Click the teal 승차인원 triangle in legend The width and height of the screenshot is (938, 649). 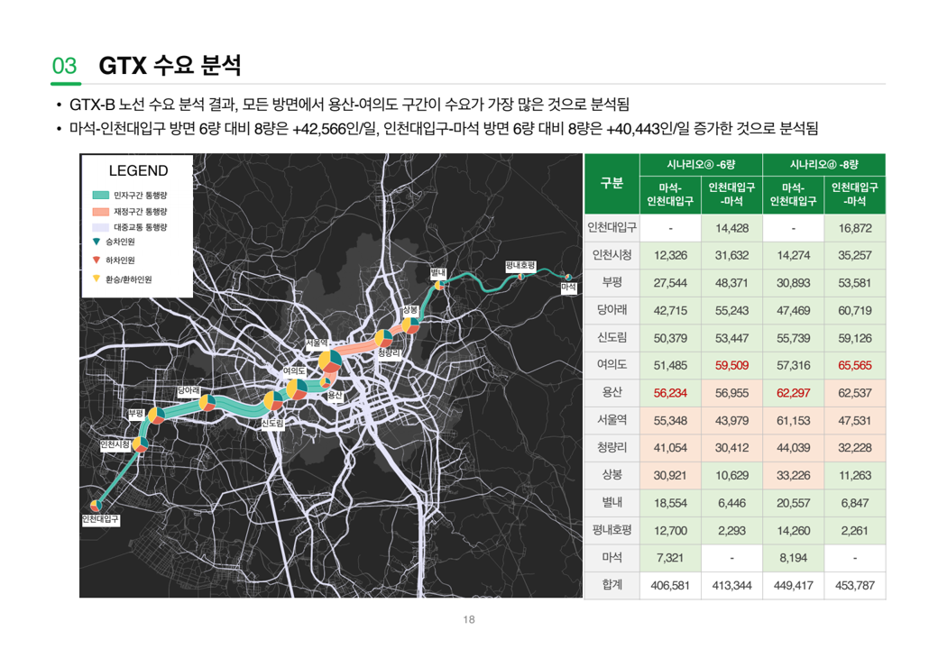coord(96,242)
